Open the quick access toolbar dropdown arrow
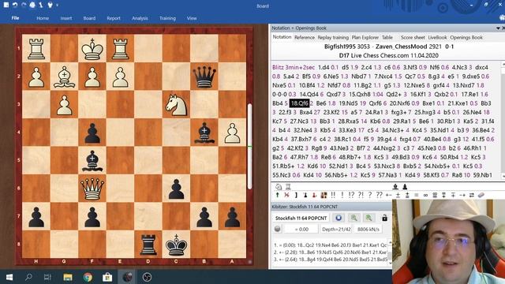Screen dimensions: 505x284 click(x=58, y=6)
